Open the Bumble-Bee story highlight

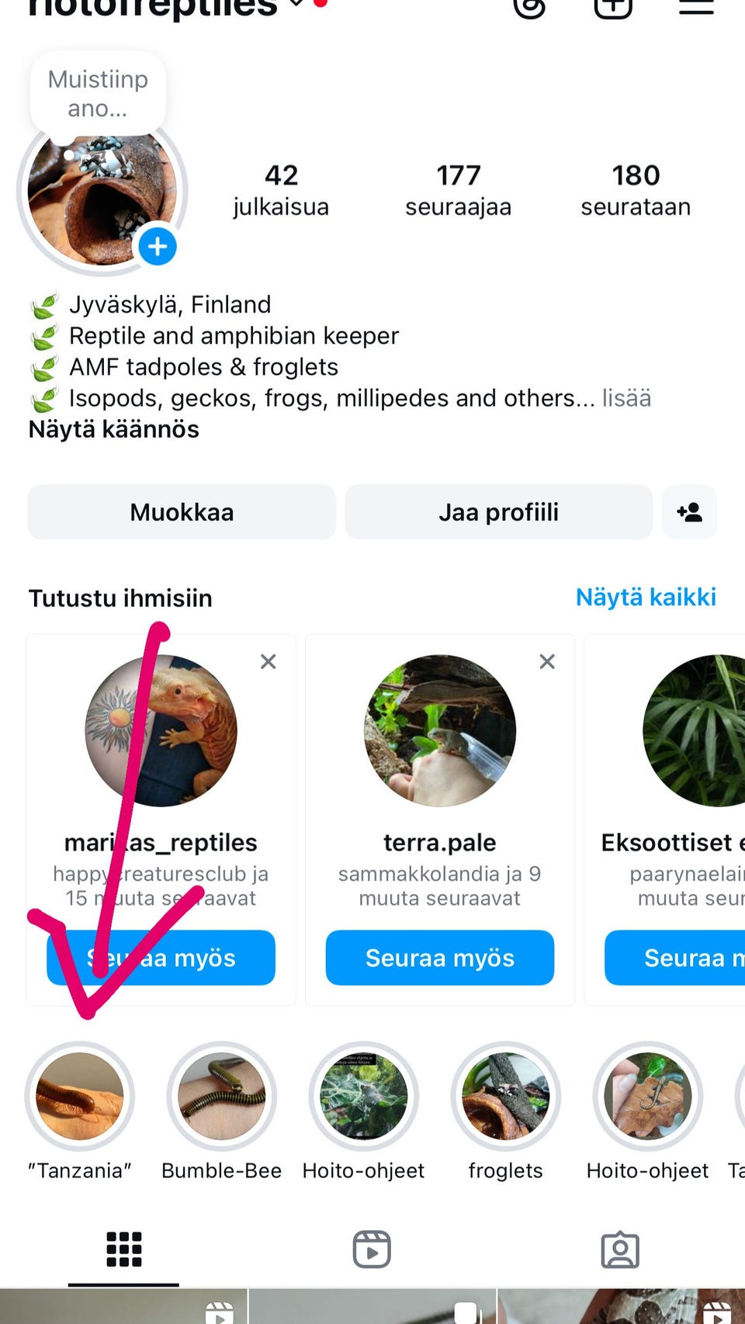point(221,1096)
